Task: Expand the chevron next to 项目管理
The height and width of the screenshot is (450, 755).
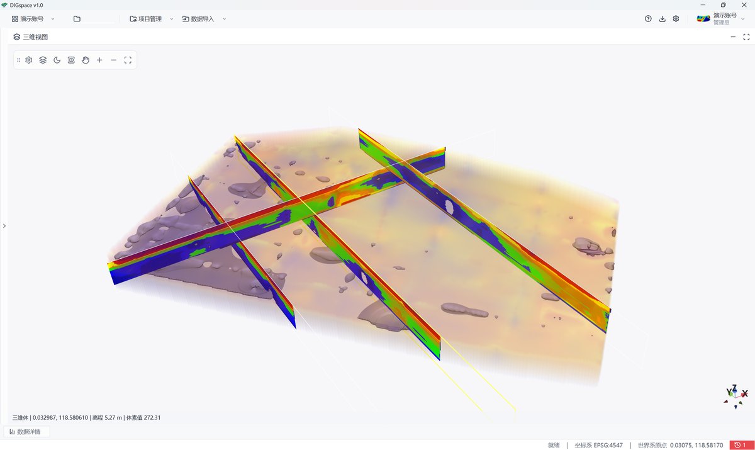Action: [x=172, y=19]
